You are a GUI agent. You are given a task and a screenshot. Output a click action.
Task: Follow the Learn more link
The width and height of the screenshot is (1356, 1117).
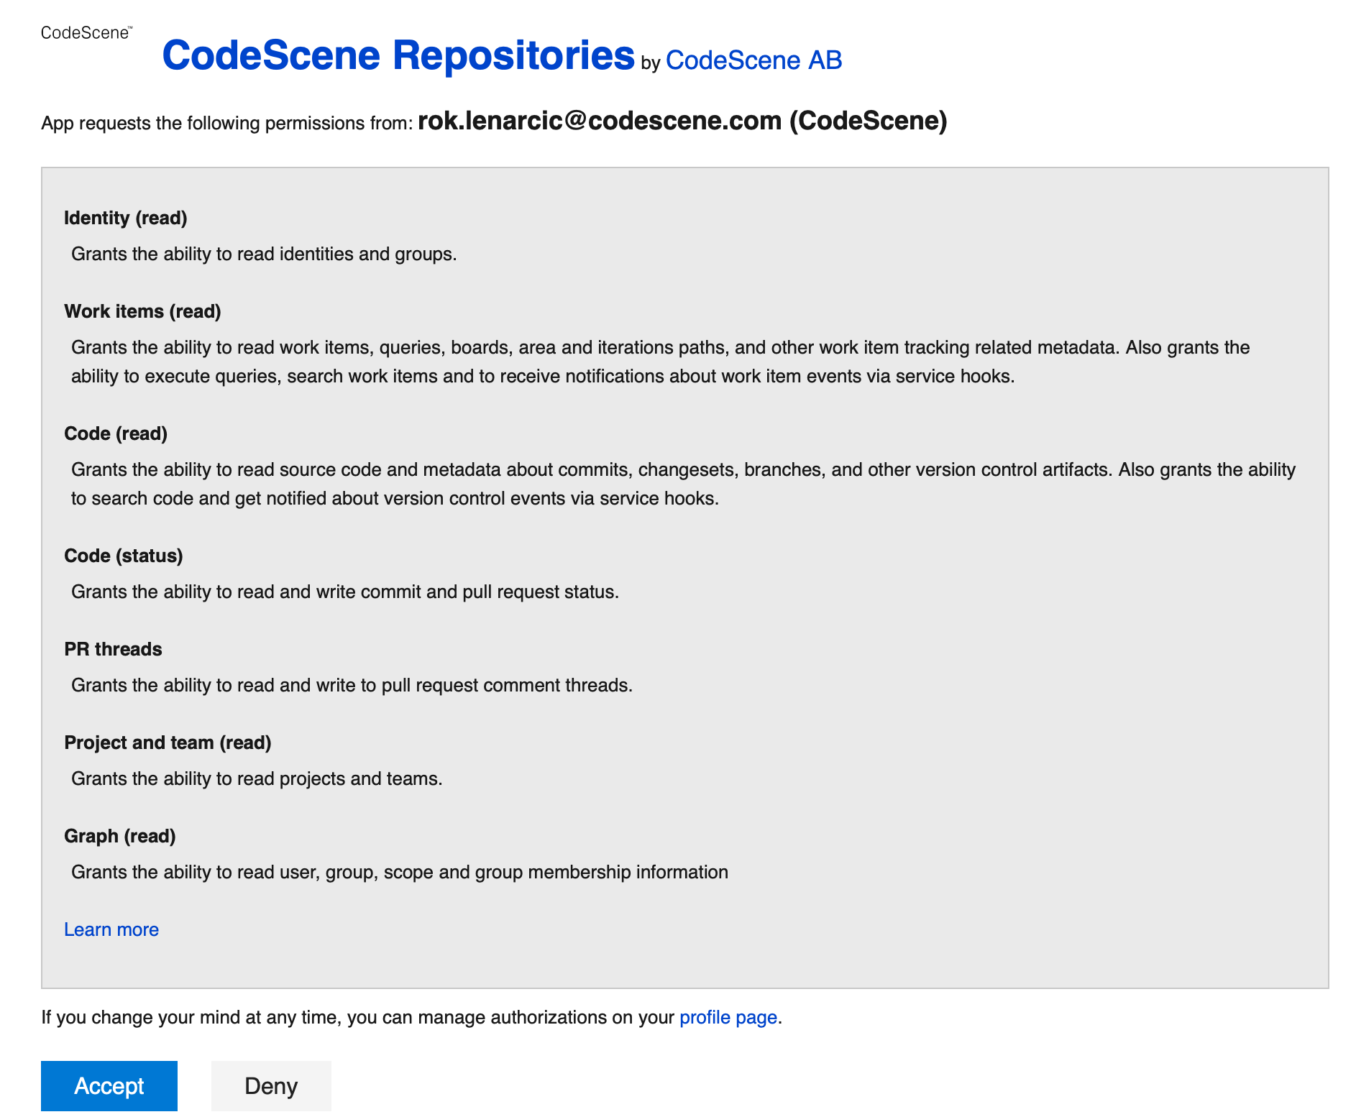111,929
